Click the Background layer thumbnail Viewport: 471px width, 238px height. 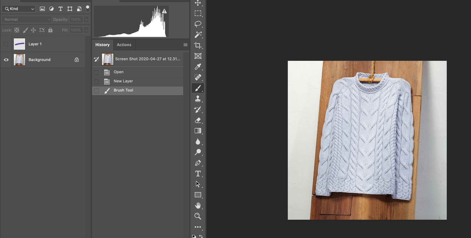click(x=19, y=60)
